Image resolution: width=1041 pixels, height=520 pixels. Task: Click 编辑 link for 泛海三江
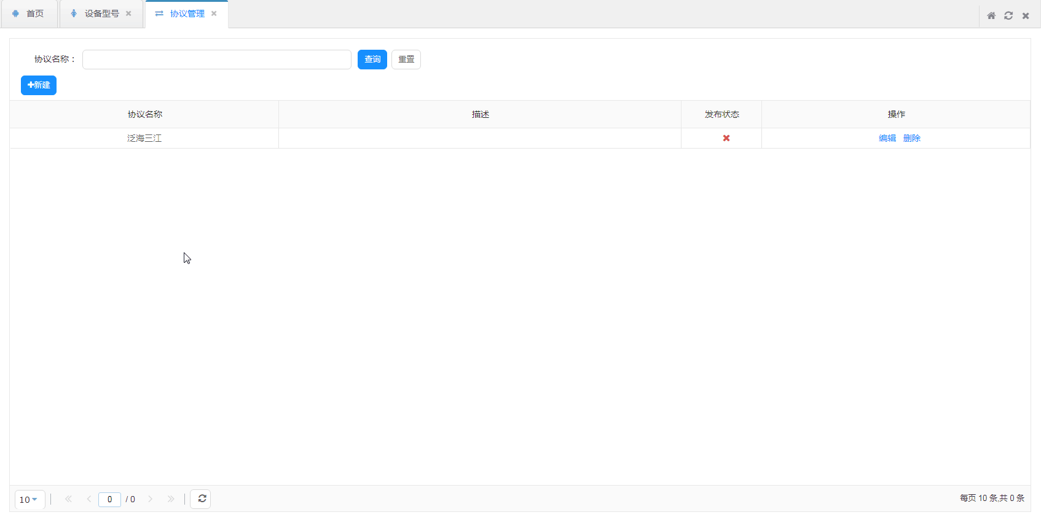pos(887,138)
